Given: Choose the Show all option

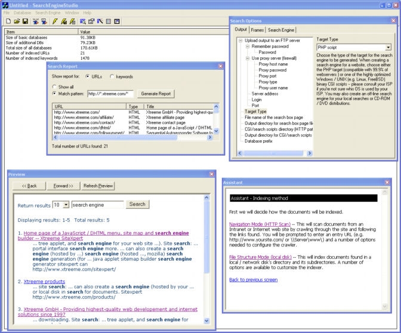Looking at the screenshot, I should [54, 87].
